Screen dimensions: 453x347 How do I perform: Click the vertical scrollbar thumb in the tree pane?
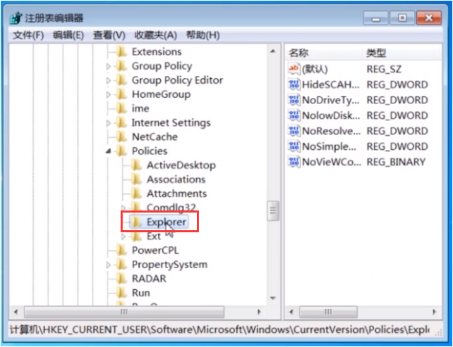coord(272,210)
